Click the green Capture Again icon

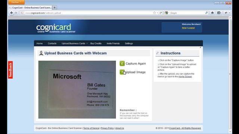point(122,63)
